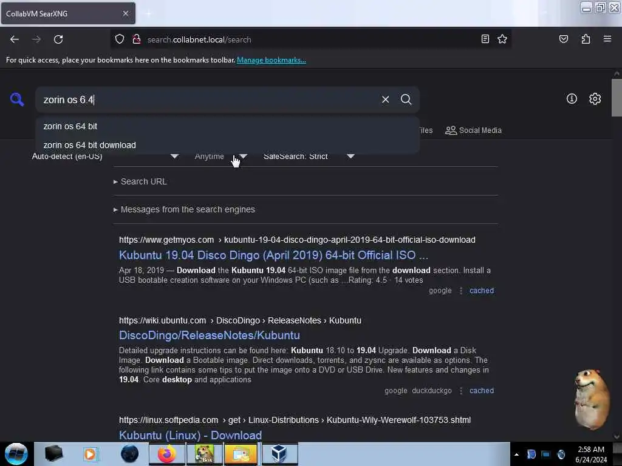Show hidden tray icons arrow
This screenshot has width=622, height=466.
[x=516, y=454]
